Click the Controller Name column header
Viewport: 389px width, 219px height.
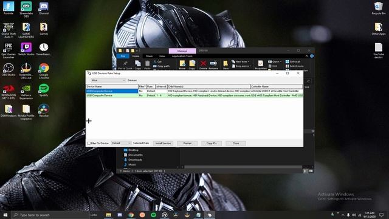click(277, 86)
